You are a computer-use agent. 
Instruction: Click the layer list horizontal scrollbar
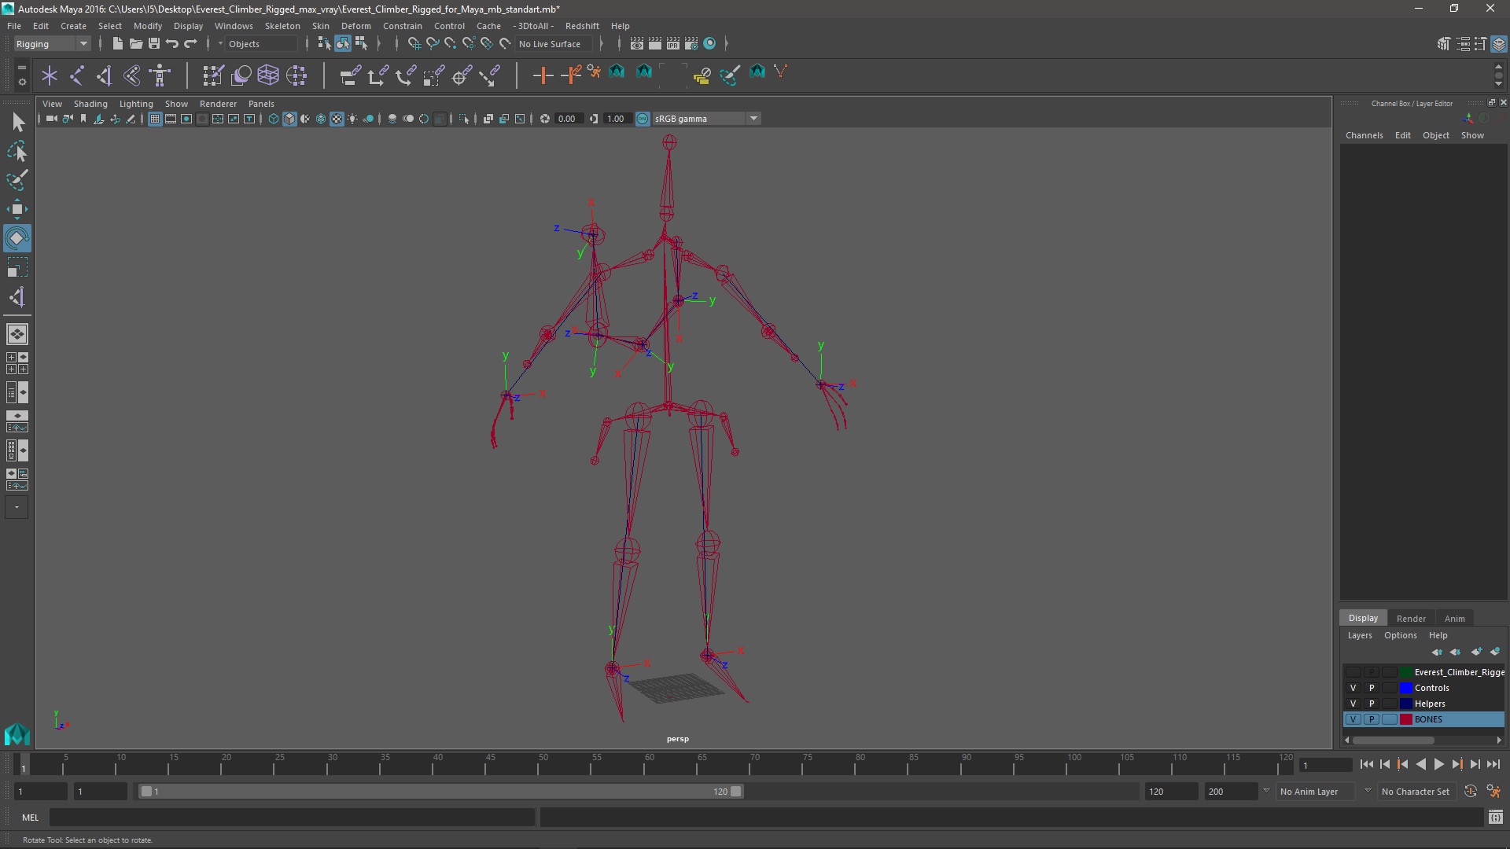coord(1393,740)
